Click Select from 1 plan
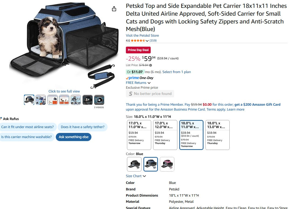Image resolution: width=293 pixels, height=209 pixels. click(x=177, y=72)
